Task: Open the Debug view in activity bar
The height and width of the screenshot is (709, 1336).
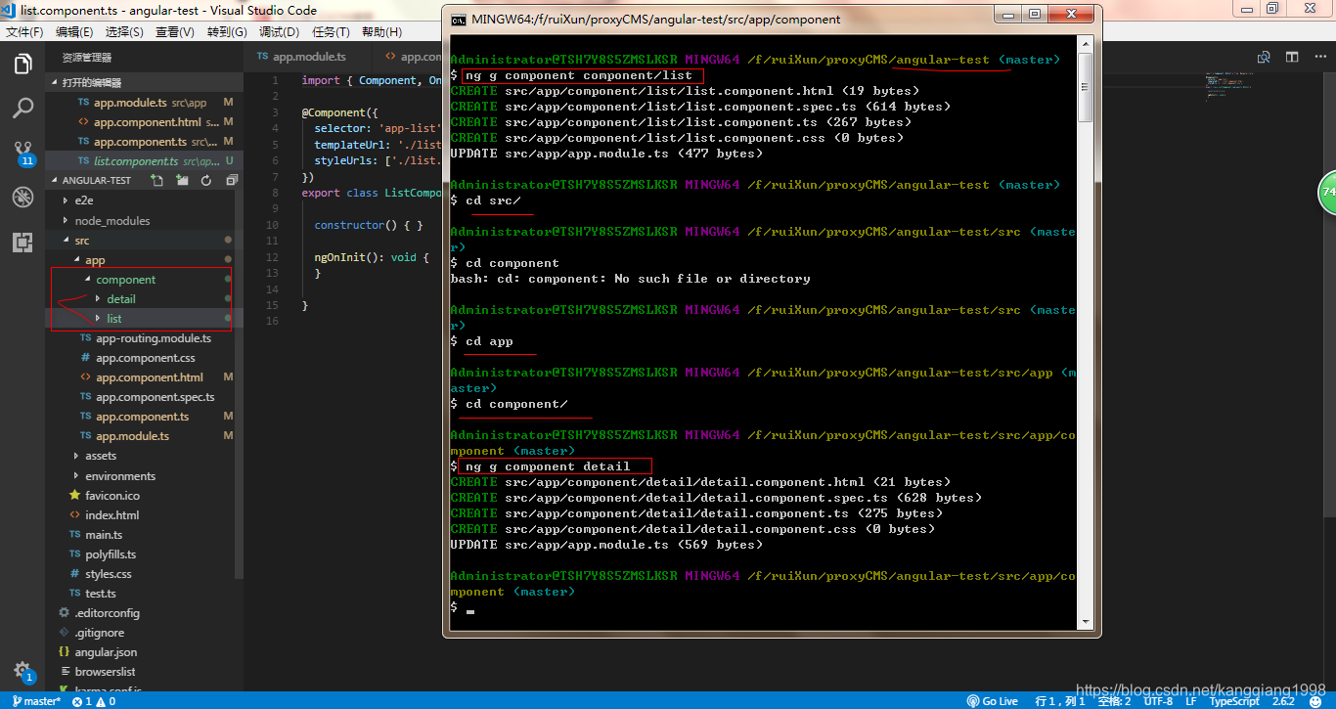Action: (22, 198)
